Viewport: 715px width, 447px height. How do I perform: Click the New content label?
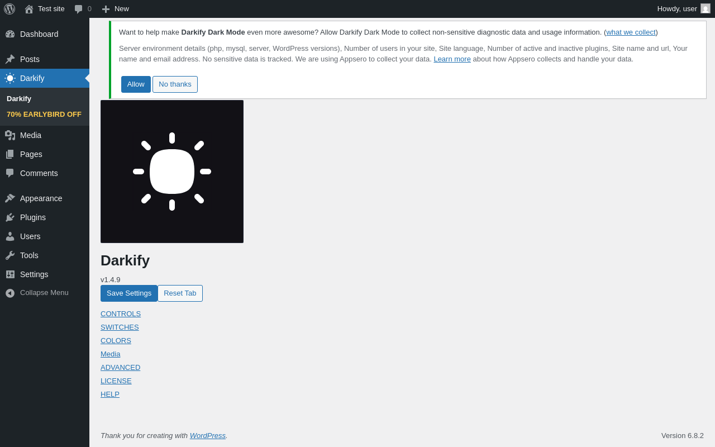click(x=122, y=9)
